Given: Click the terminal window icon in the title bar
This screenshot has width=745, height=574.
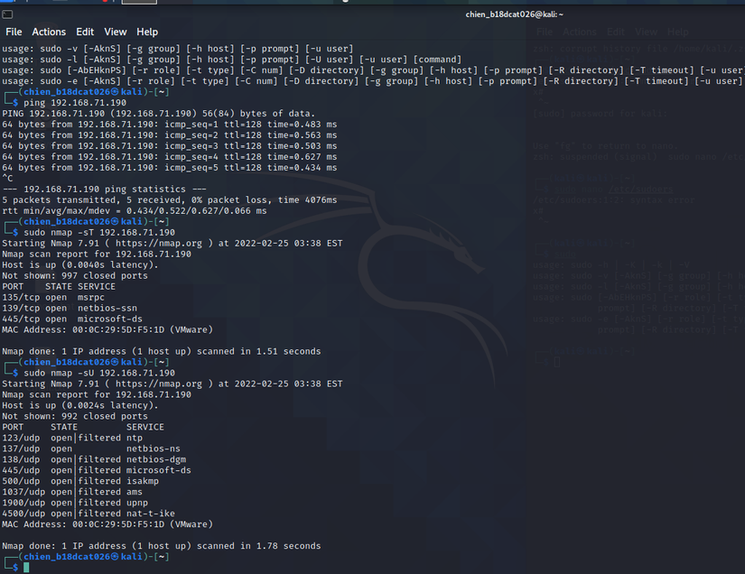Looking at the screenshot, I should pos(7,14).
